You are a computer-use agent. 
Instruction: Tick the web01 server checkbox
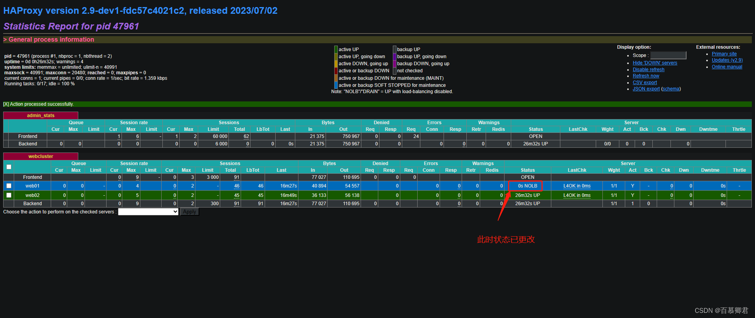coord(9,186)
